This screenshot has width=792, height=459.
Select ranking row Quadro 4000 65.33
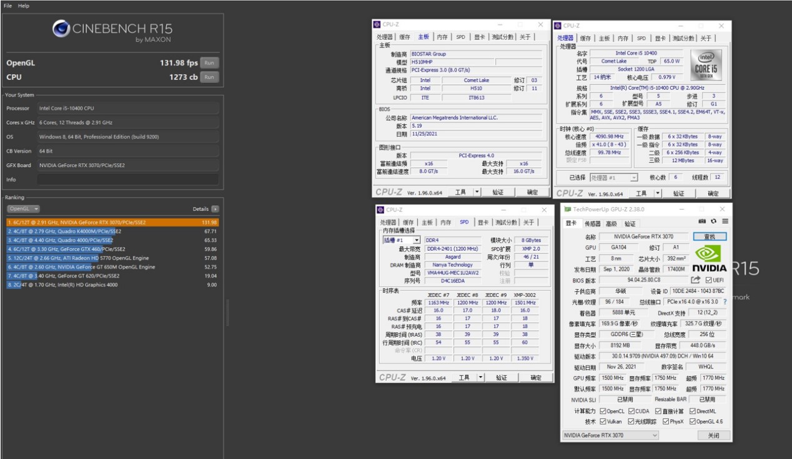coord(112,239)
